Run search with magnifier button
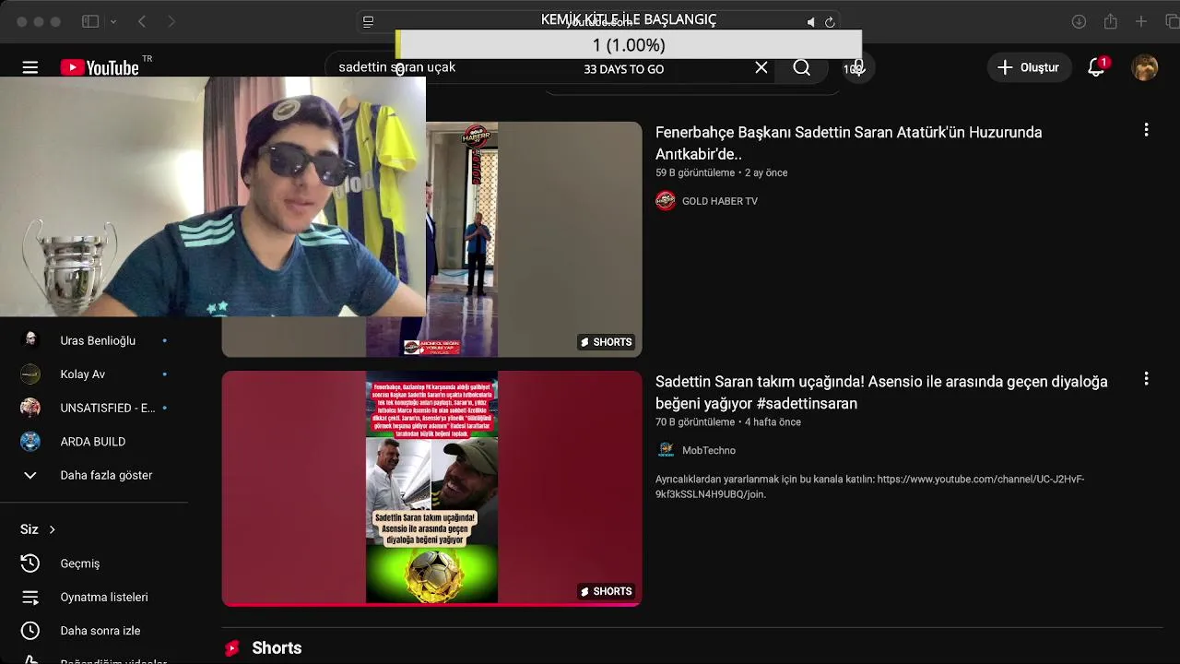Image resolution: width=1180 pixels, height=664 pixels. click(802, 67)
